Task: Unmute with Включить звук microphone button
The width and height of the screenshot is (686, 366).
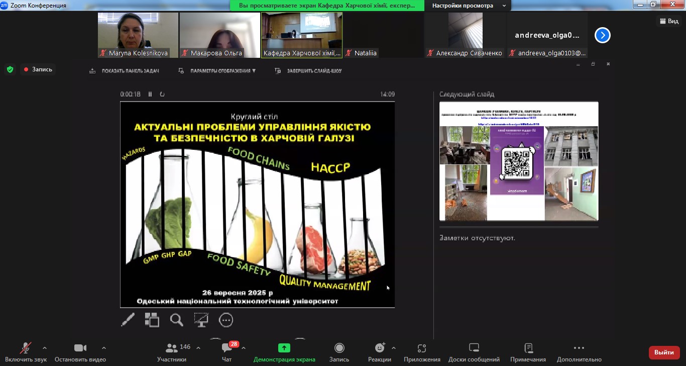Action: point(26,348)
